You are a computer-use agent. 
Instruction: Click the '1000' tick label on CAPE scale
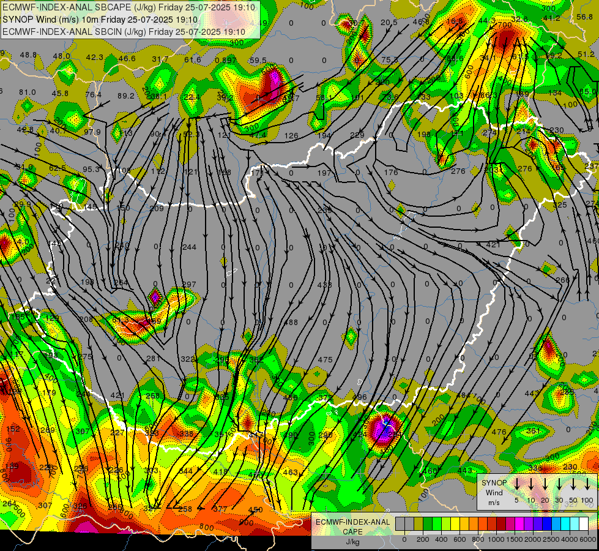[496, 539]
